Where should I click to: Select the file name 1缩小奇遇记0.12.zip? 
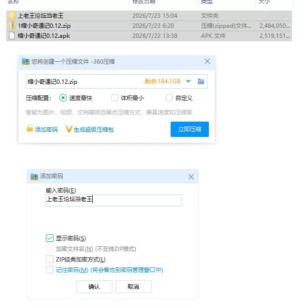(44, 26)
